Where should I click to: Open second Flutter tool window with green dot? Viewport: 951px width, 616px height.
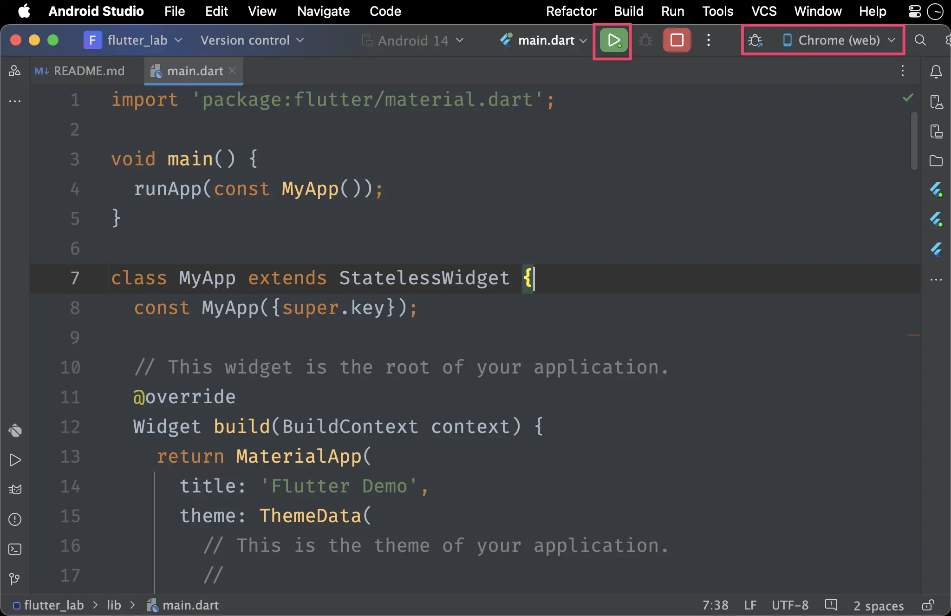coord(936,219)
